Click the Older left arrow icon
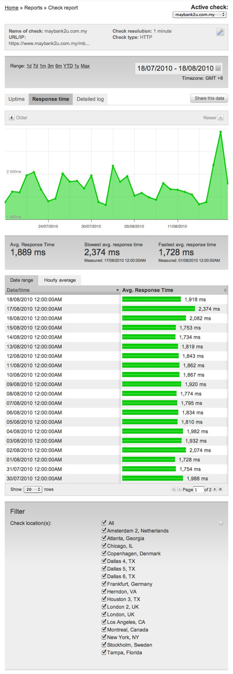This screenshot has height=674, width=233. pyautogui.click(x=11, y=118)
